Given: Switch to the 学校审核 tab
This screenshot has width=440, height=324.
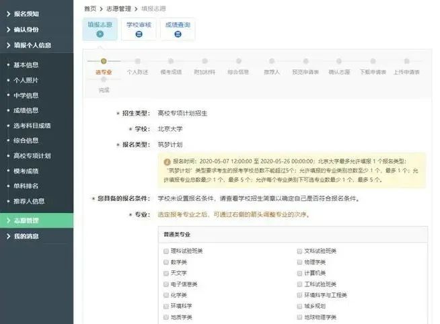Looking at the screenshot, I should pos(139,29).
